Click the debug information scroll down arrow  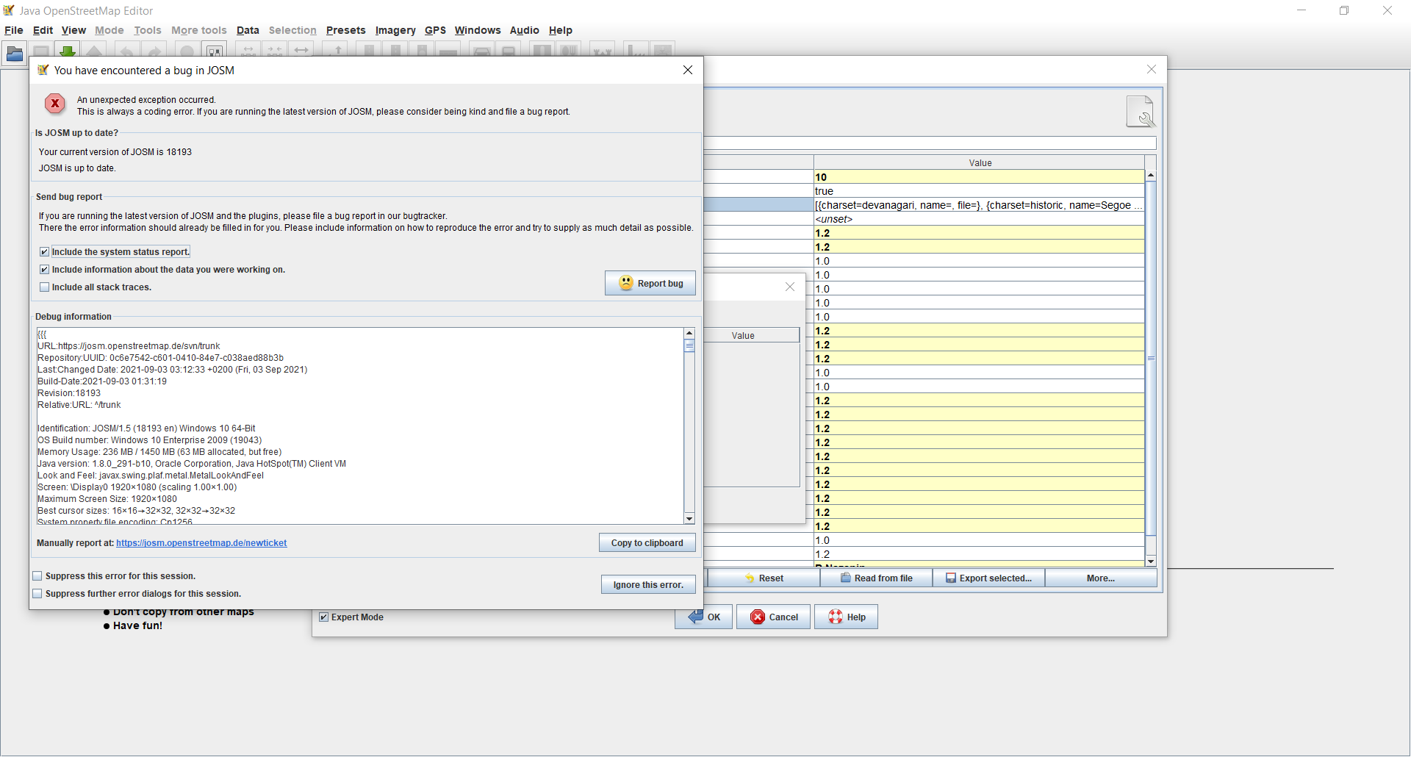tap(689, 519)
